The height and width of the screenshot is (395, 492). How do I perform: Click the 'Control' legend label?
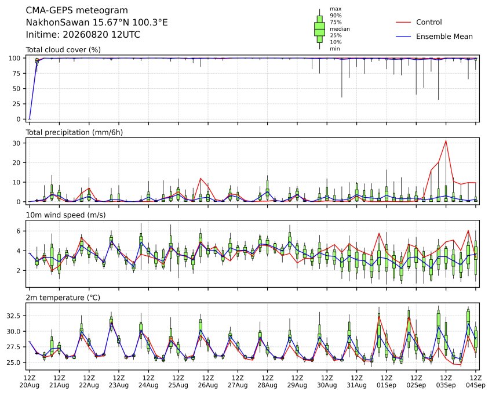[x=429, y=22]
